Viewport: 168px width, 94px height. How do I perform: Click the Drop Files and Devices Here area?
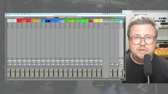(106, 24)
